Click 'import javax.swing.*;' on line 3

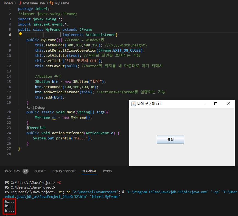40,19
